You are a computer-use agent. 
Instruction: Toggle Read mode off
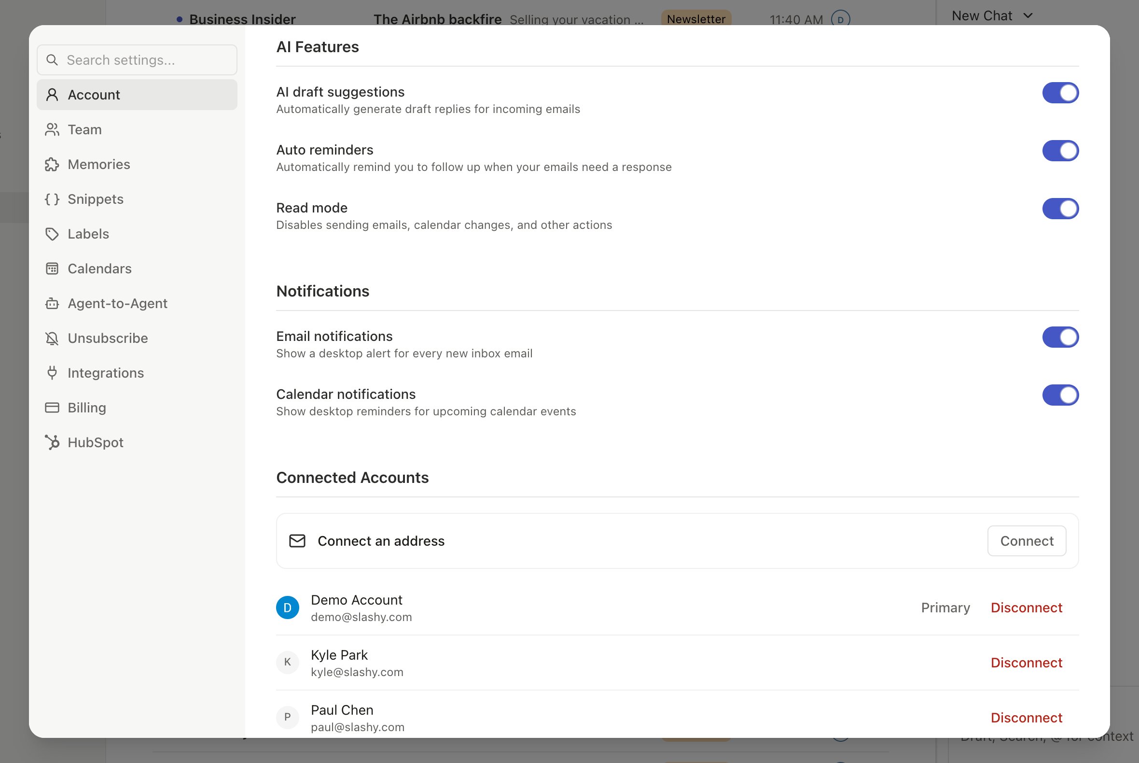(1060, 209)
